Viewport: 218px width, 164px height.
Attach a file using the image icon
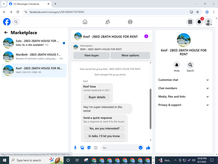coord(82,148)
